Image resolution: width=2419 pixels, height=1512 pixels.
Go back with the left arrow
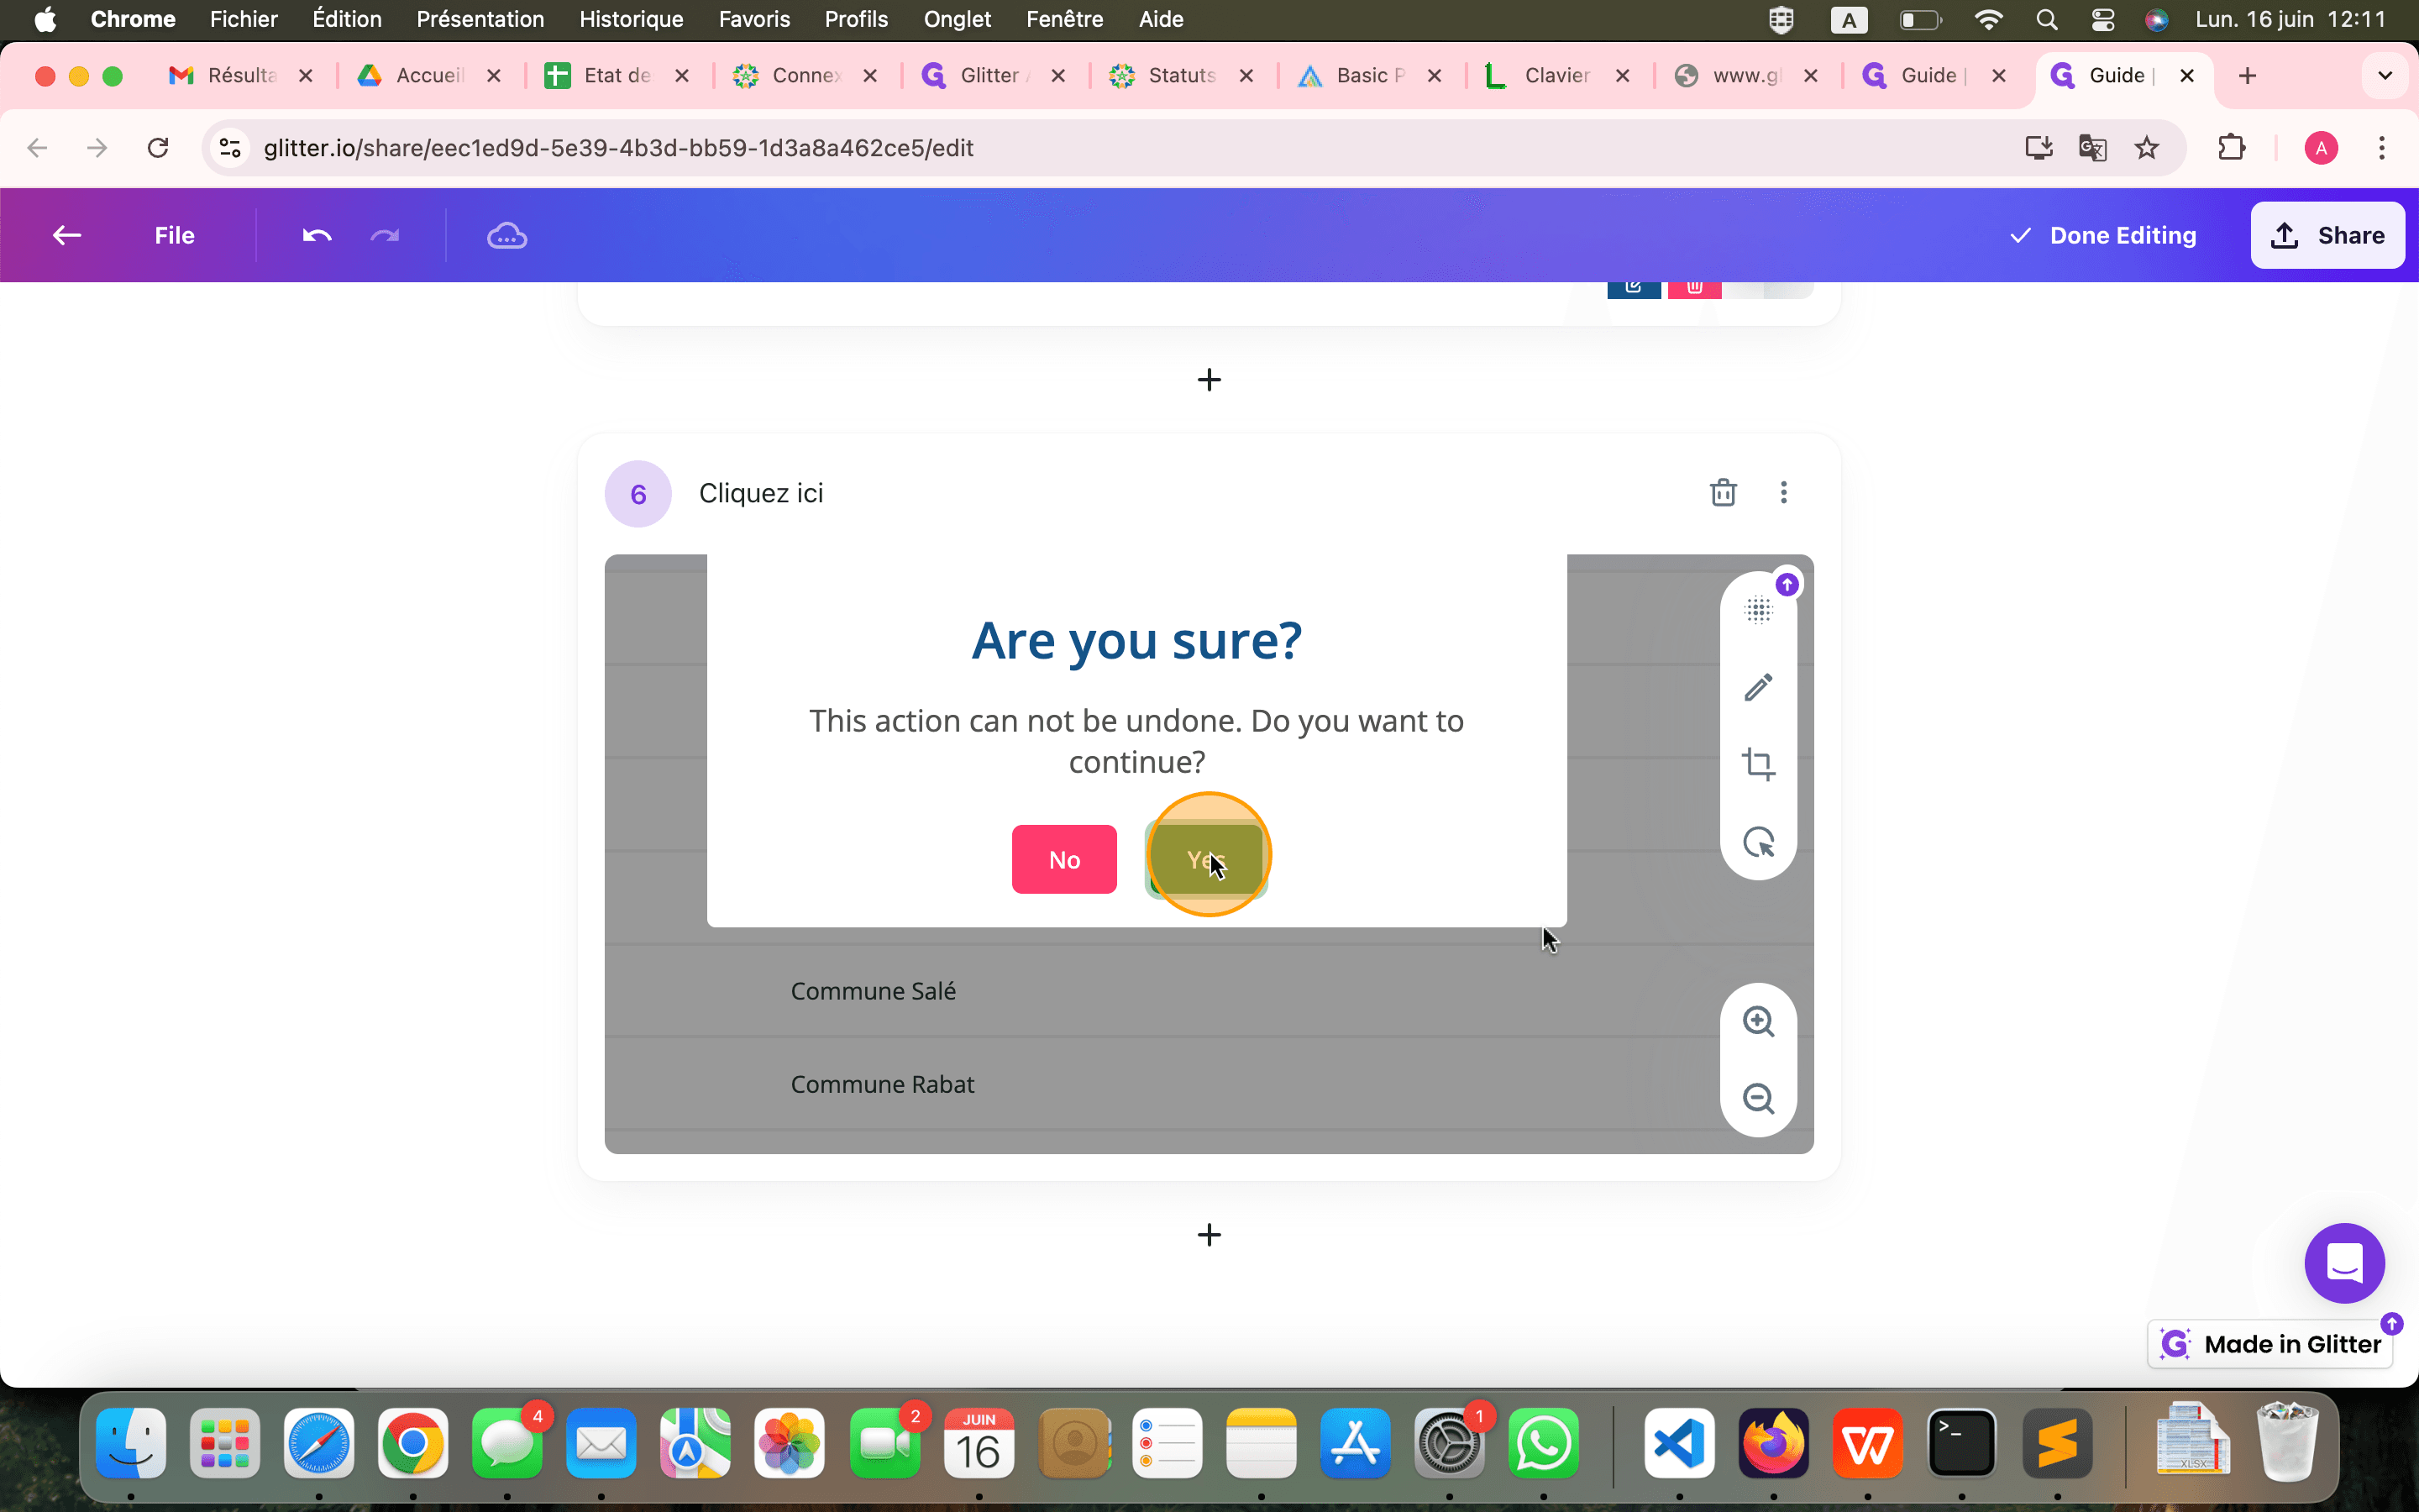67,236
